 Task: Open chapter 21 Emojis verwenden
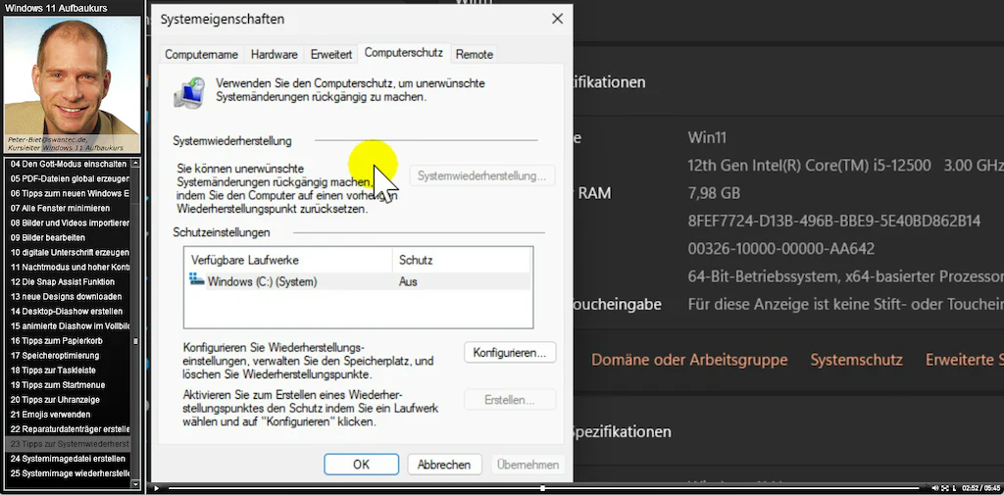click(68, 415)
